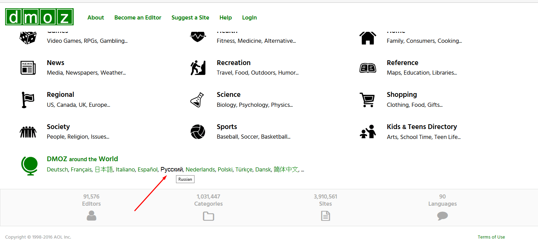The width and height of the screenshot is (538, 243).
Task: Select the Chinese 简体中文 link
Action: [x=286, y=169]
